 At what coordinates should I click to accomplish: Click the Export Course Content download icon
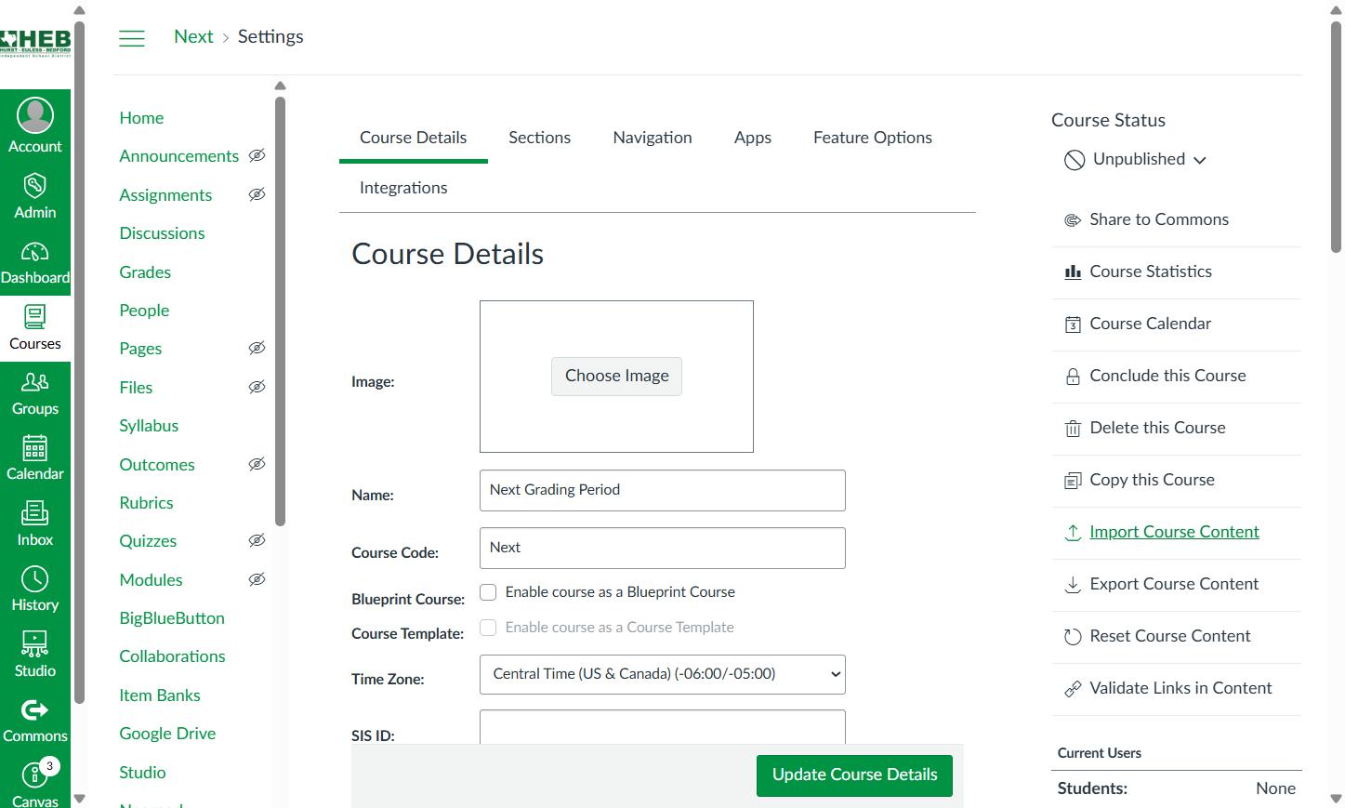[x=1073, y=584]
